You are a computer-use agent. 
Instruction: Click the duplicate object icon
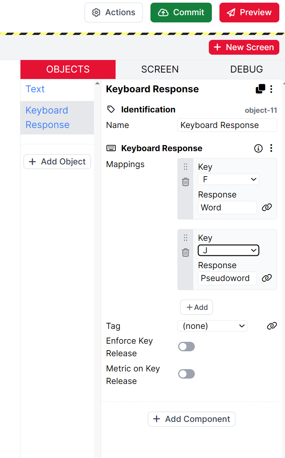click(x=260, y=89)
